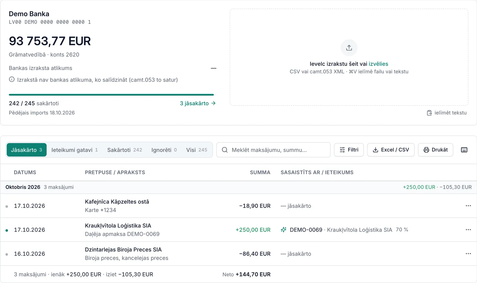This screenshot has height=283, width=477.
Task: Click the Dzintarlejas Biroja Preces SIA payee name
Action: click(123, 250)
